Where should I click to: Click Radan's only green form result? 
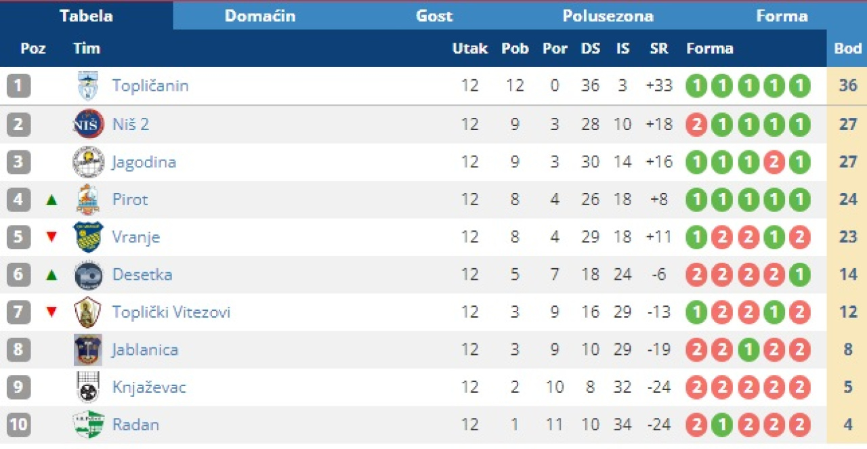tap(722, 425)
